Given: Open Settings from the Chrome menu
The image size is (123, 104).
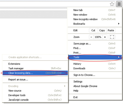Looking at the screenshot, I should [95, 81].
